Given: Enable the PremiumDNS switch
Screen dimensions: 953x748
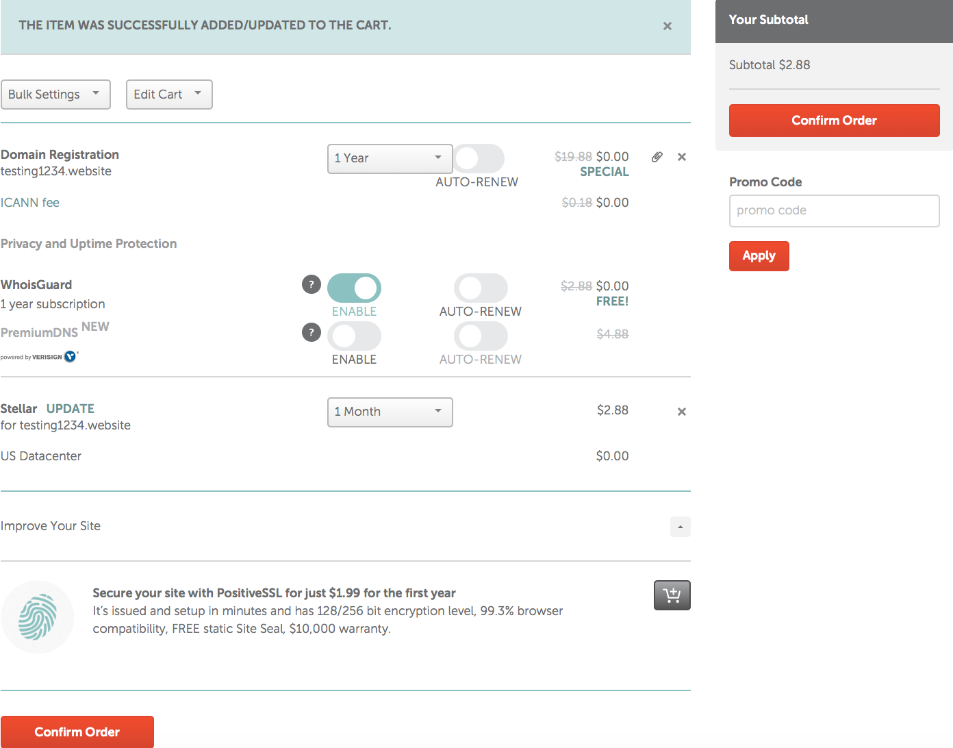Looking at the screenshot, I should (x=354, y=336).
